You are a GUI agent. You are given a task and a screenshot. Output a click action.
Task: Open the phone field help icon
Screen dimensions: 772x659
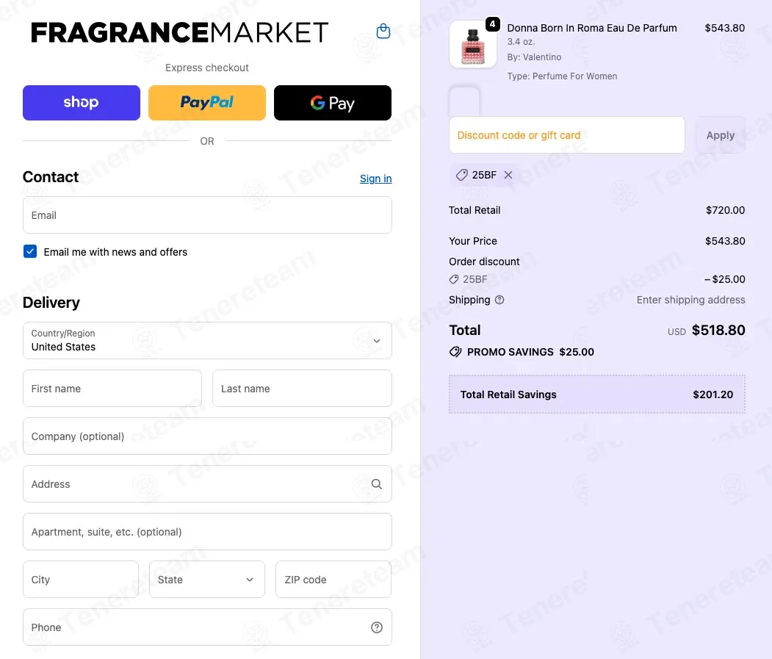[x=377, y=627]
